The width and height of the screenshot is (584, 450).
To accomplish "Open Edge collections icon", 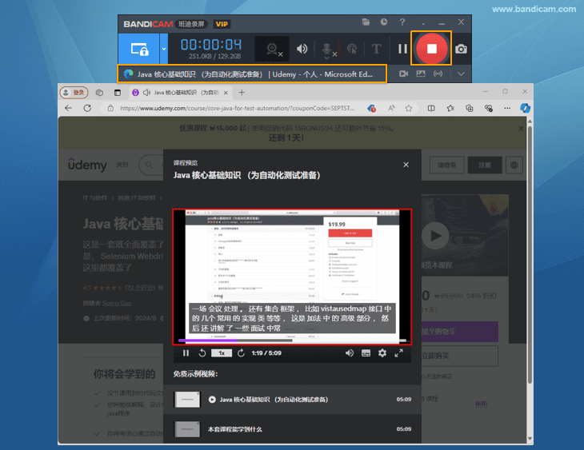I will point(470,108).
